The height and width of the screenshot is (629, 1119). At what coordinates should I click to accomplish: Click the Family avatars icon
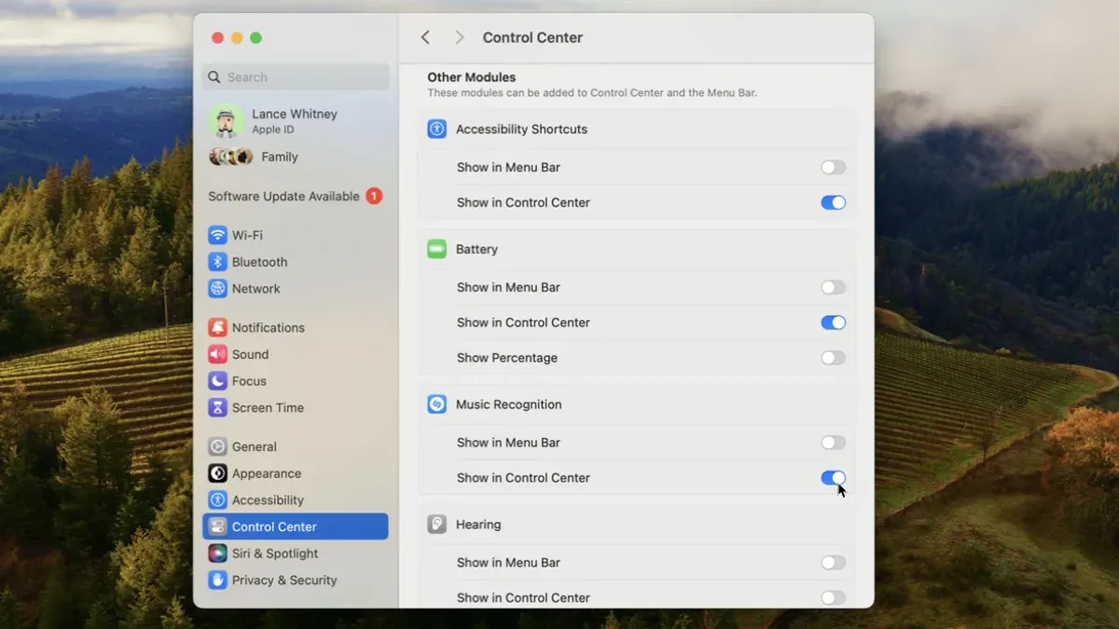pyautogui.click(x=230, y=157)
